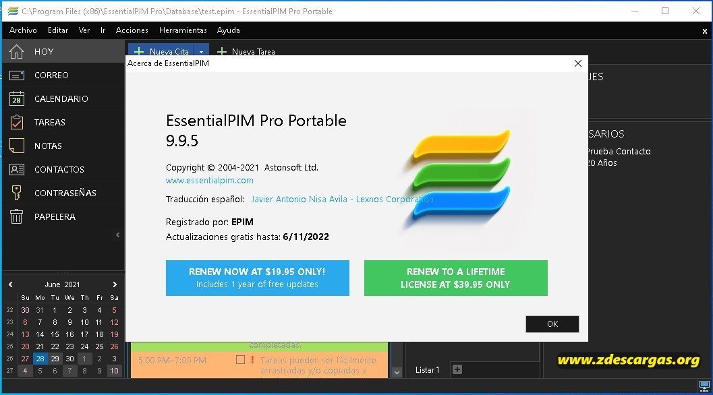Open the TAREAS checklist icon

click(17, 122)
